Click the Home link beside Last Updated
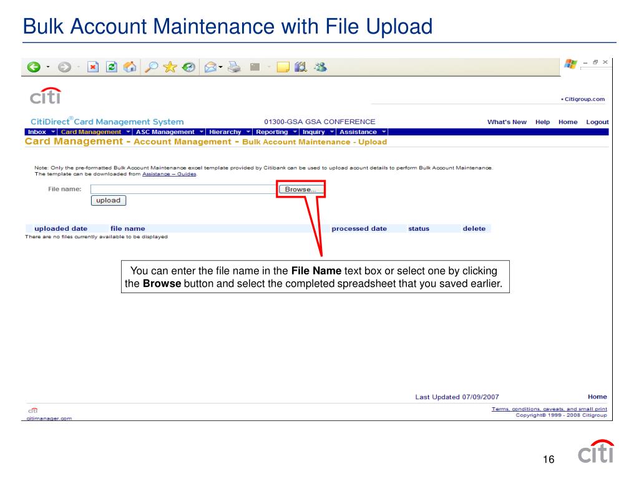This screenshot has height=479, width=639. (597, 397)
